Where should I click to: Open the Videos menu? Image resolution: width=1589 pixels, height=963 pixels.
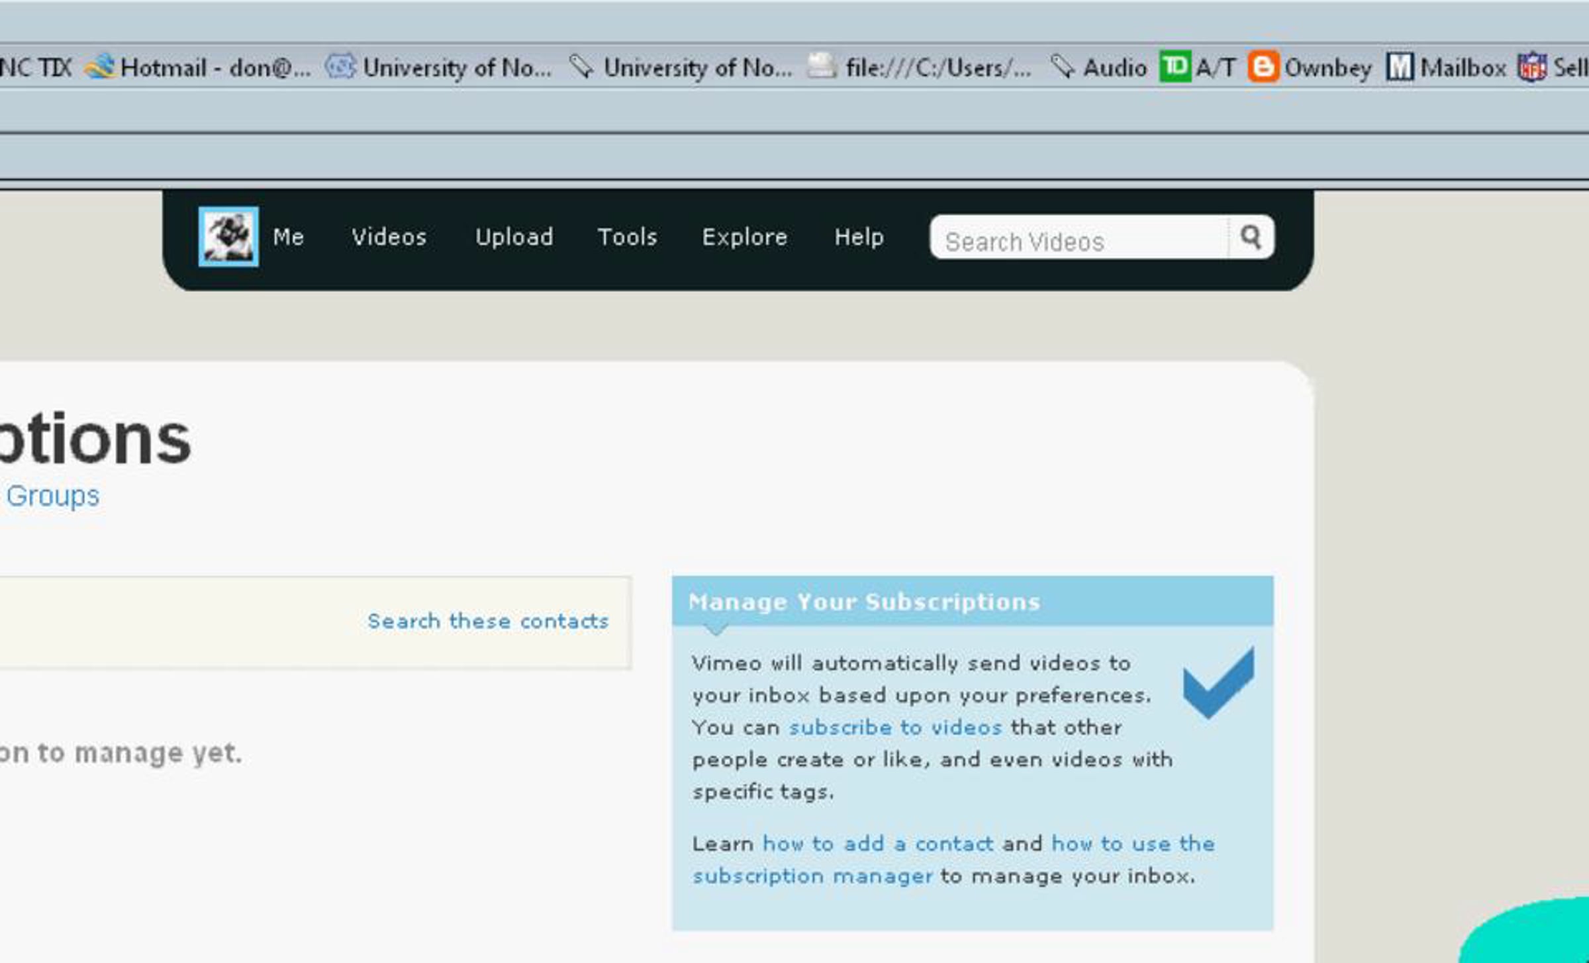(389, 237)
